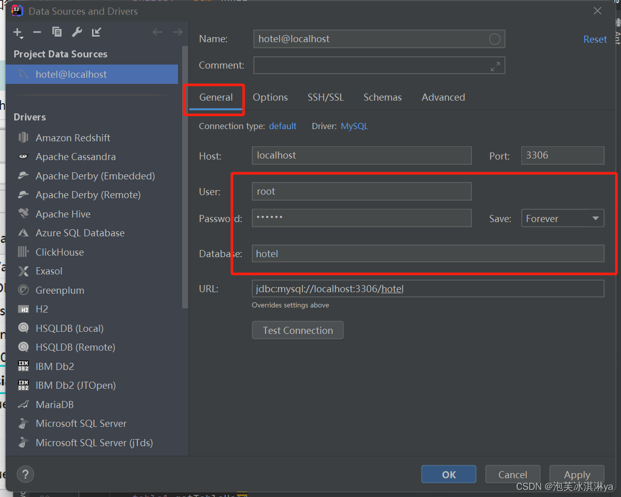Click the back navigation arrow
This screenshot has height=497, width=621.
tap(158, 32)
